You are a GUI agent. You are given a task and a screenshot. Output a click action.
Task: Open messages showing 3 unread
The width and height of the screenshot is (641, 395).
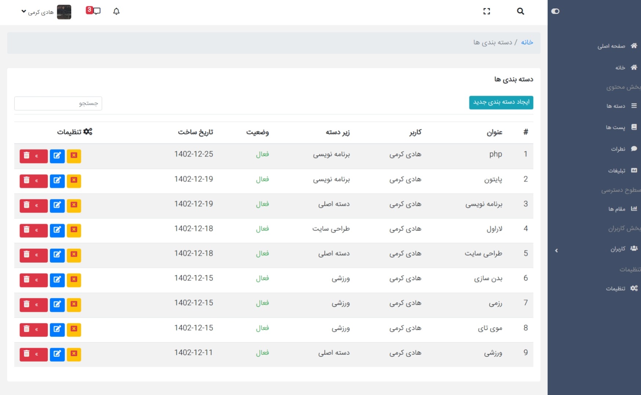point(94,11)
